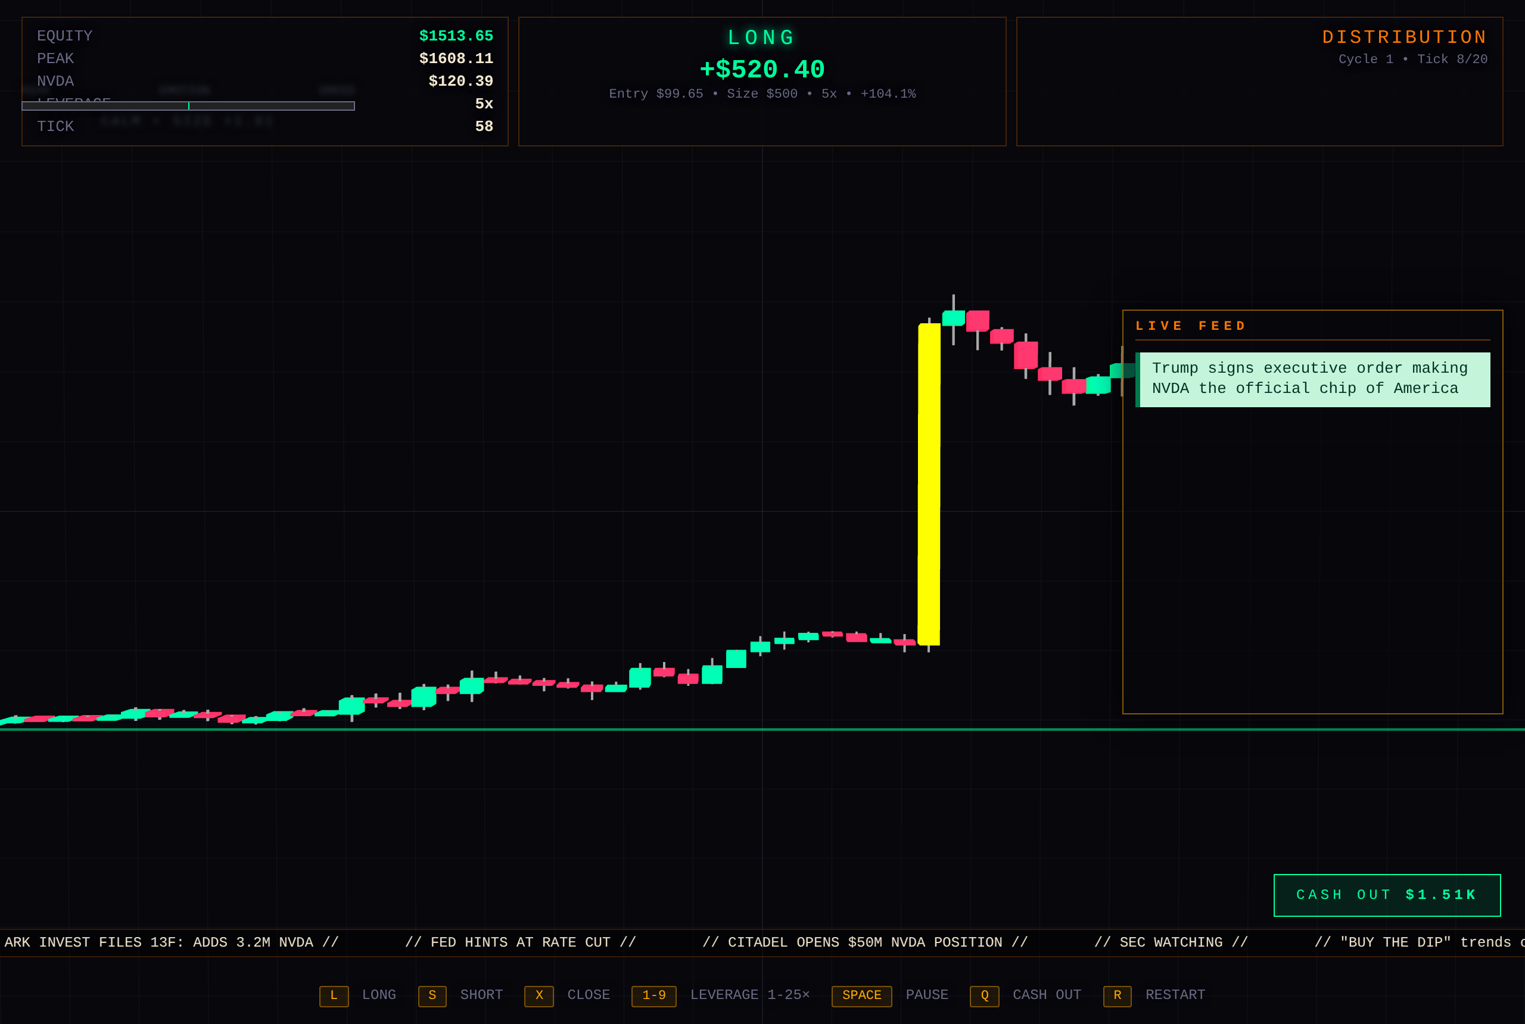Click the SPACE key hint to pause
Image resolution: width=1525 pixels, height=1024 pixels.
pyautogui.click(x=861, y=995)
